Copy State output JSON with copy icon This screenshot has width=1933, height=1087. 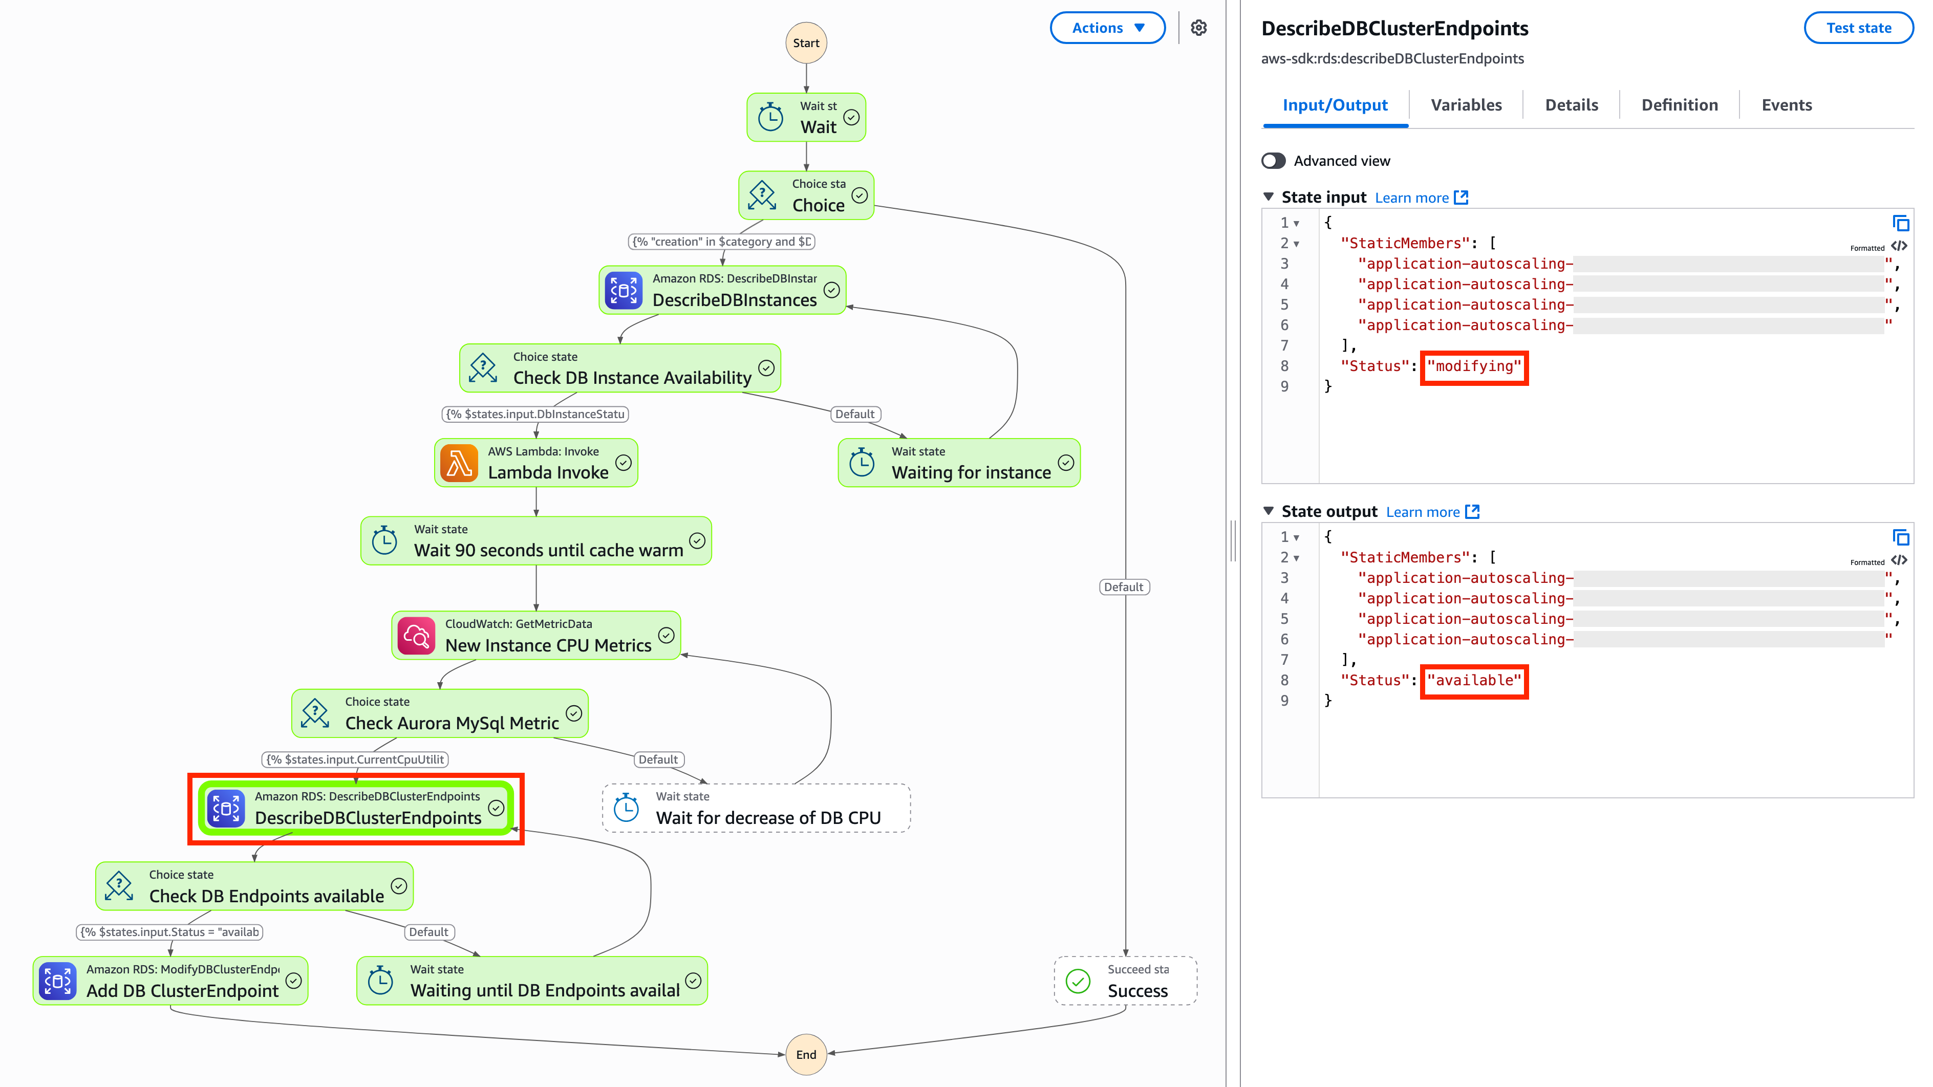click(x=1900, y=537)
